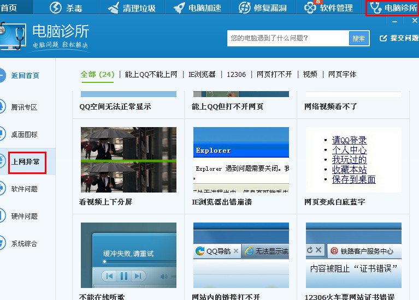419x300 pixels.
Task: Select the 视频 filter tab
Action: click(x=310, y=74)
